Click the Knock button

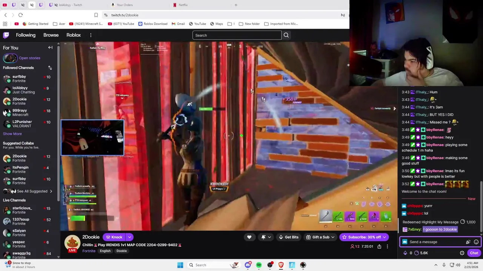click(x=114, y=237)
